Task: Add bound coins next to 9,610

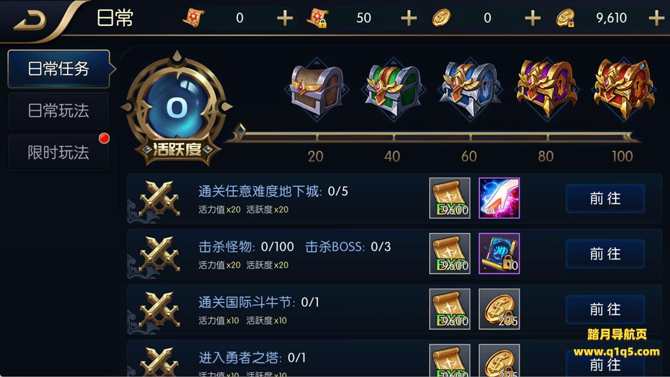Action: pos(656,18)
